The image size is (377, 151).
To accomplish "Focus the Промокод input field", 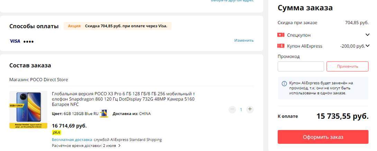I will point(301,66).
